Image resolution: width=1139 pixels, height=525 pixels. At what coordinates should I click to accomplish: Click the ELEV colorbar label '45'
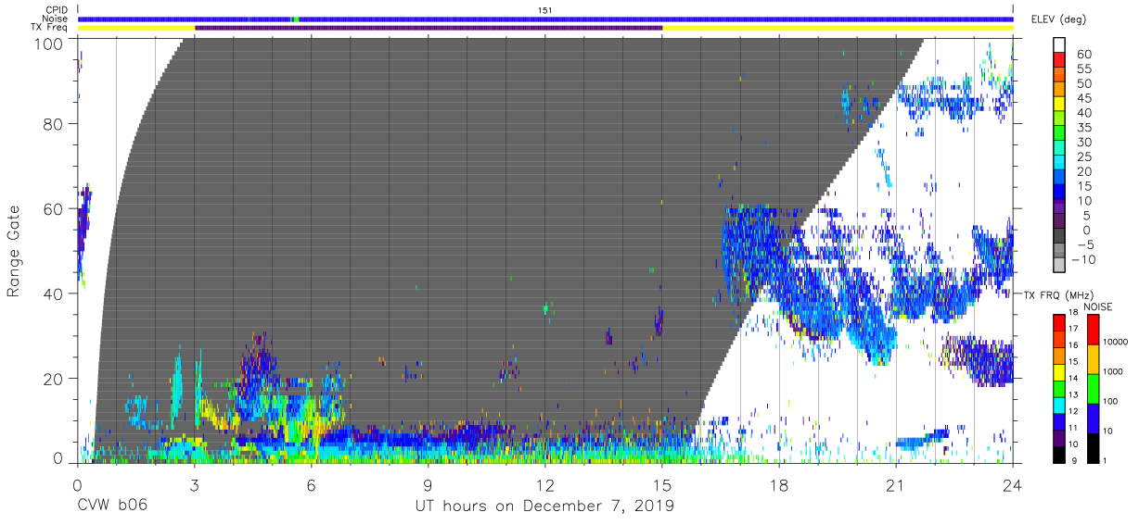1082,98
